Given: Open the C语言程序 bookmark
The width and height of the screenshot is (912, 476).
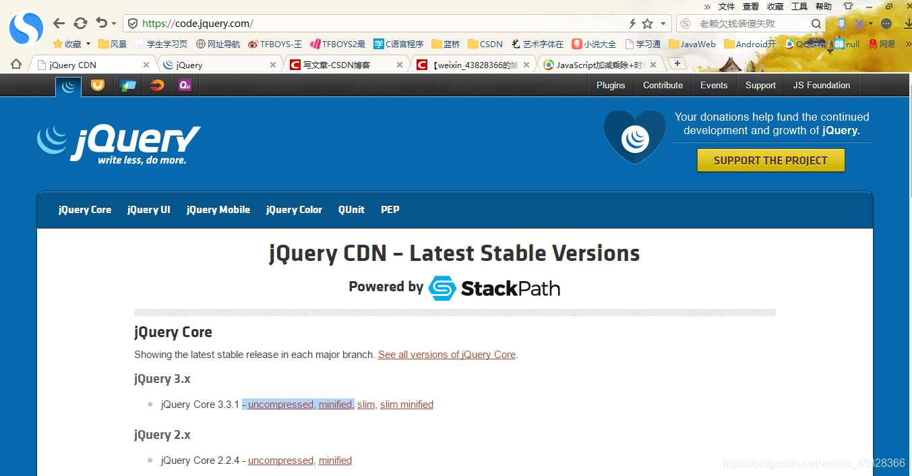Looking at the screenshot, I should point(398,44).
